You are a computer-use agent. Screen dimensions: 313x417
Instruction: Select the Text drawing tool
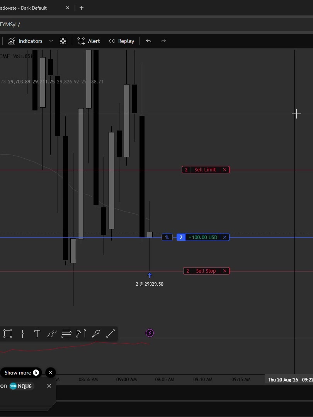pos(37,334)
